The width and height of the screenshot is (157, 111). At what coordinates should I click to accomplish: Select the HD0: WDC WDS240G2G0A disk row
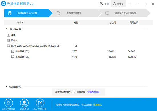(x=78, y=46)
